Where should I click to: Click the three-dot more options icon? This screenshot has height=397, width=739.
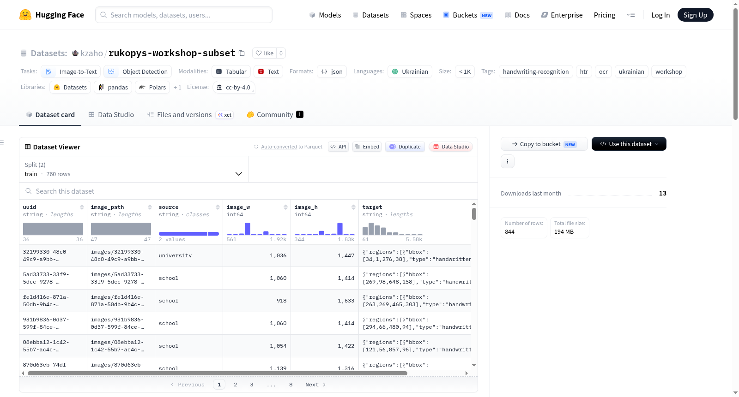[x=508, y=161]
